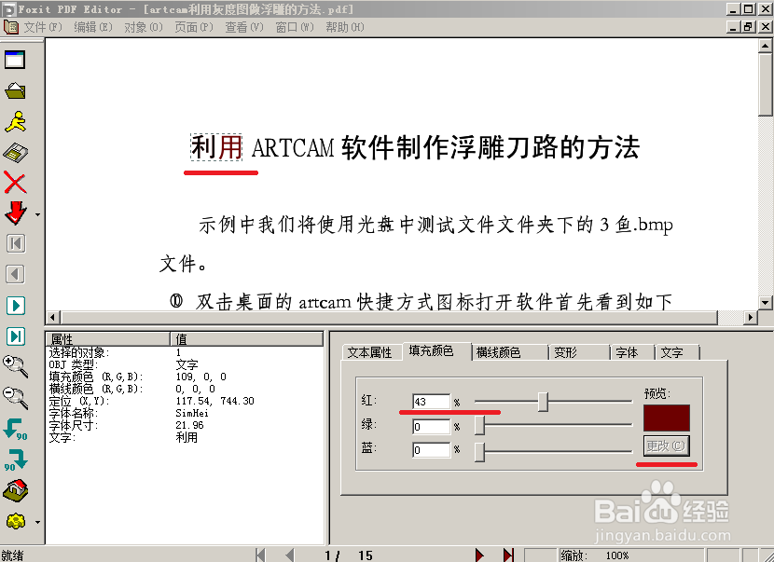
Task: Click the vertical scrollbar down arrow
Action: [765, 302]
